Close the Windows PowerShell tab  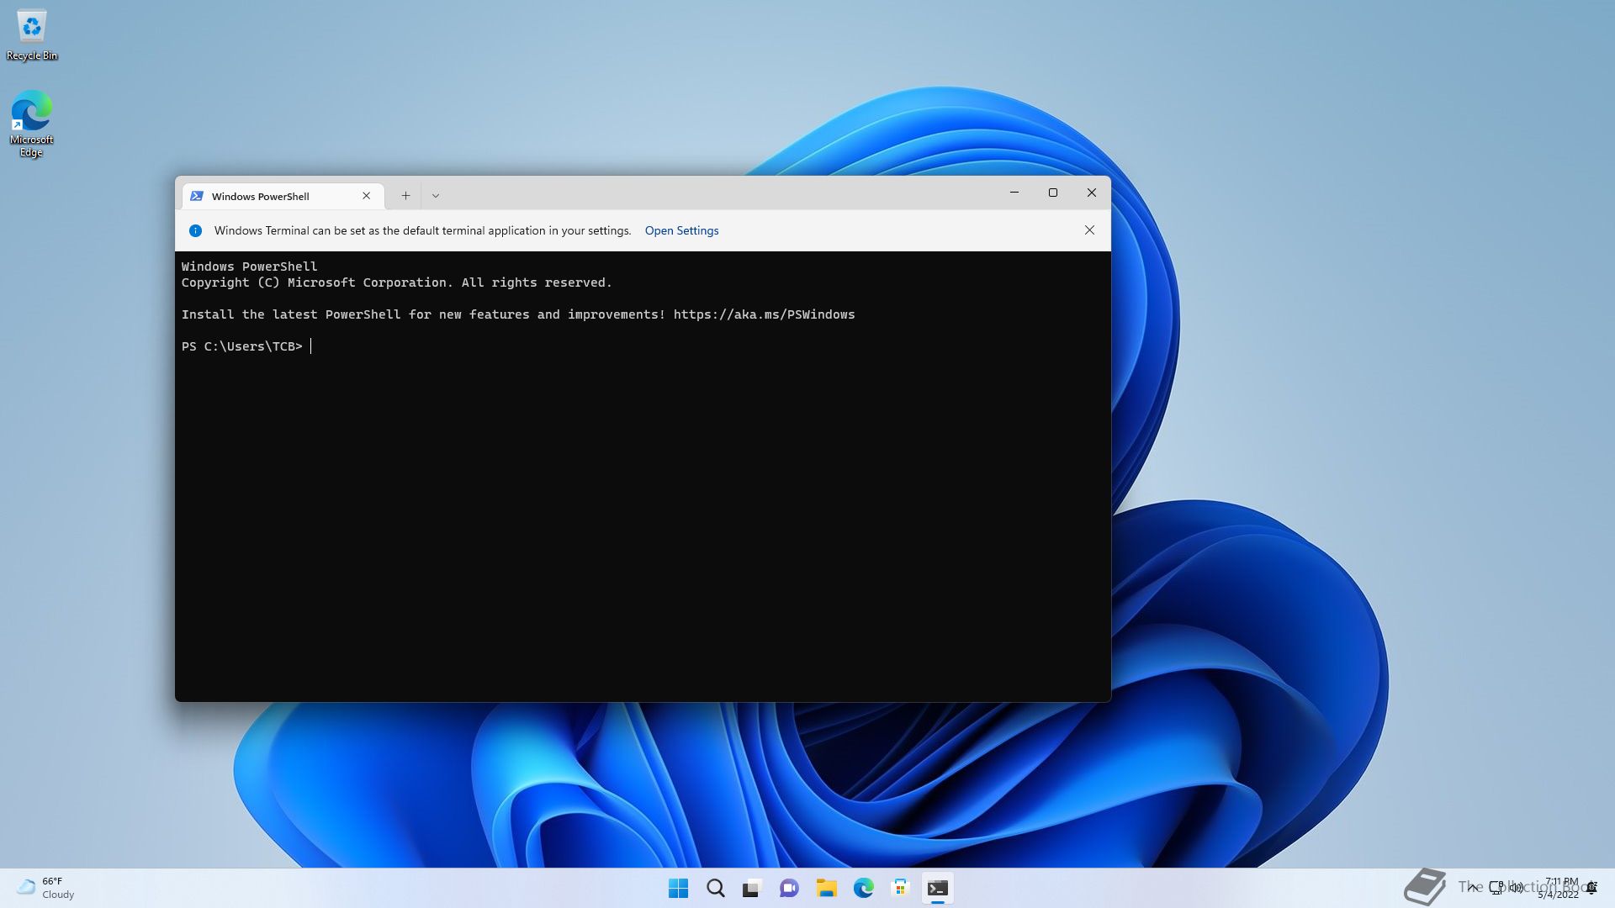click(x=366, y=196)
